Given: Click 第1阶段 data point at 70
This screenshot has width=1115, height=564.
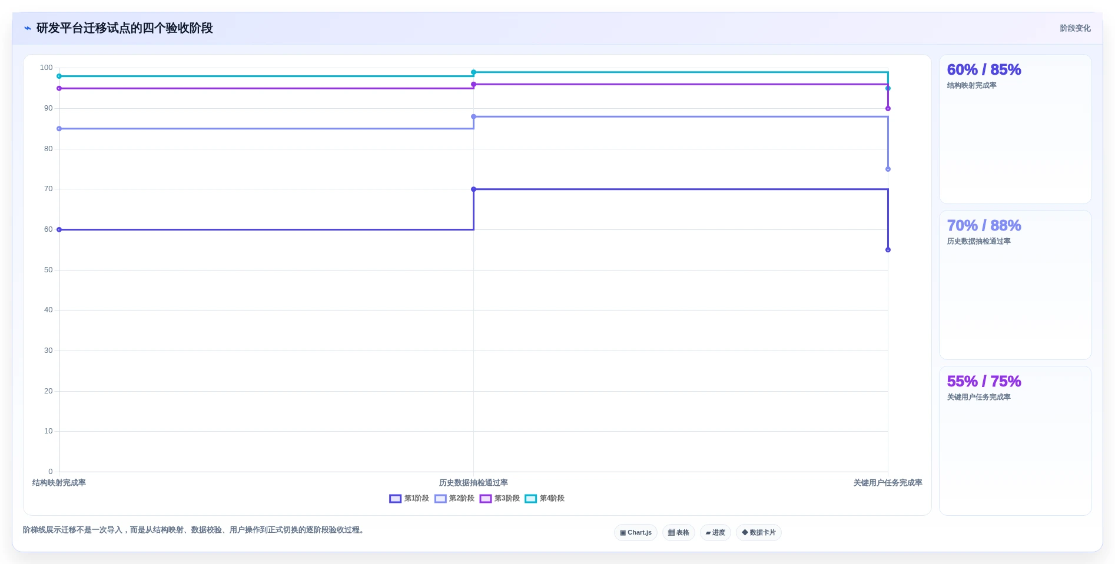Looking at the screenshot, I should click(x=473, y=189).
